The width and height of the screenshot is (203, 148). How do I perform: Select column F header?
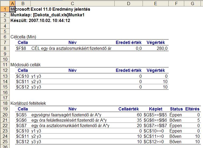click(176, 3)
